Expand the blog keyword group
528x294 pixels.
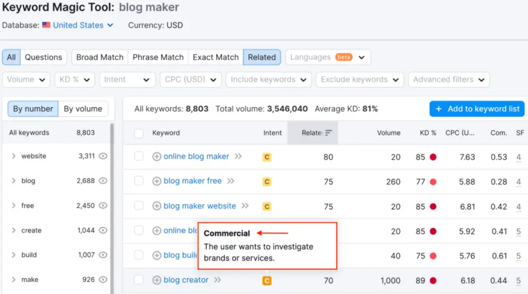tap(14, 181)
